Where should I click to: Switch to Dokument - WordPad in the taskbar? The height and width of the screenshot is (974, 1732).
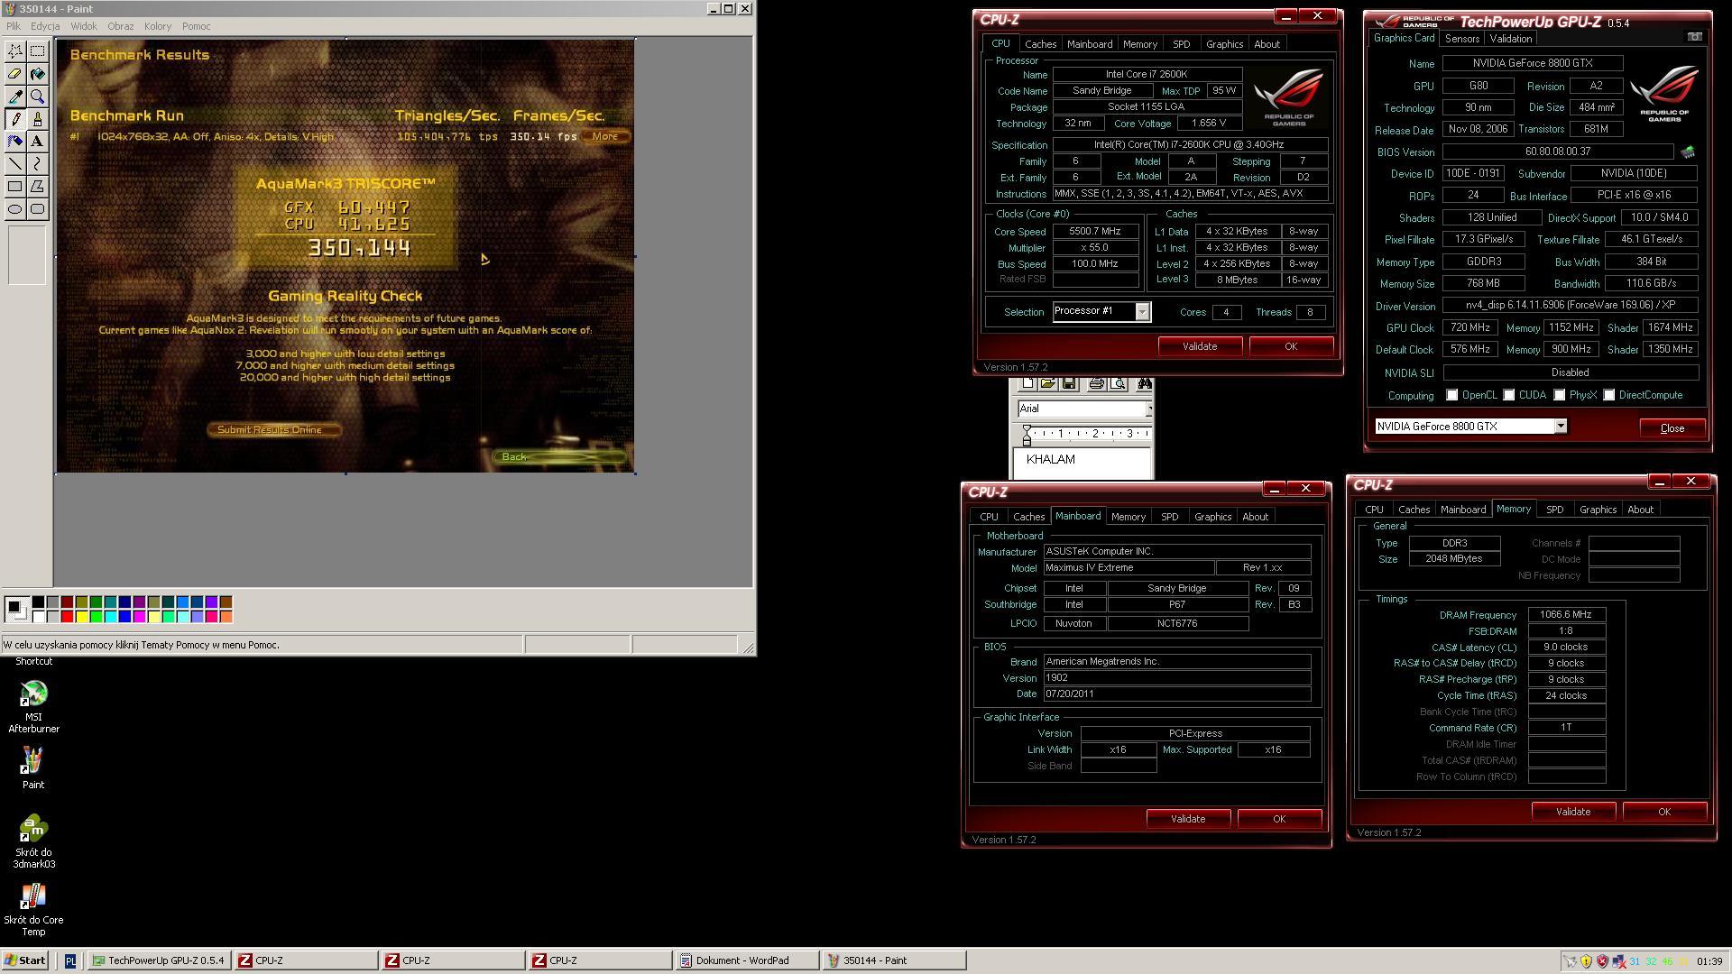coord(747,960)
